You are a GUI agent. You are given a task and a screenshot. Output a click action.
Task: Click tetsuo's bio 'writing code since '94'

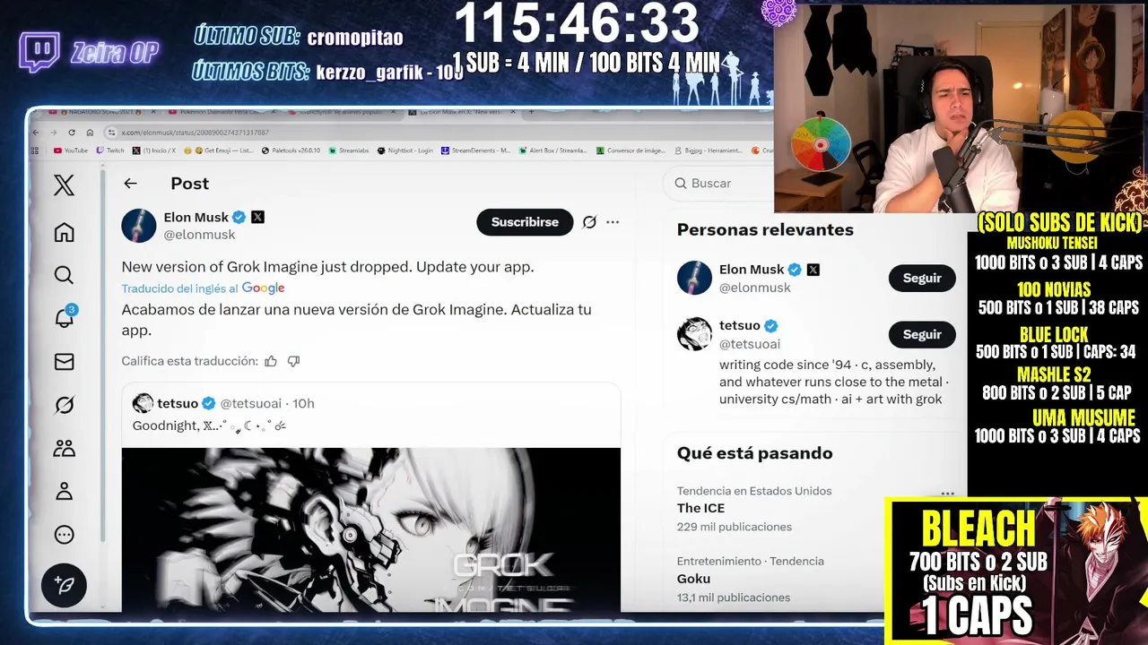tap(833, 382)
